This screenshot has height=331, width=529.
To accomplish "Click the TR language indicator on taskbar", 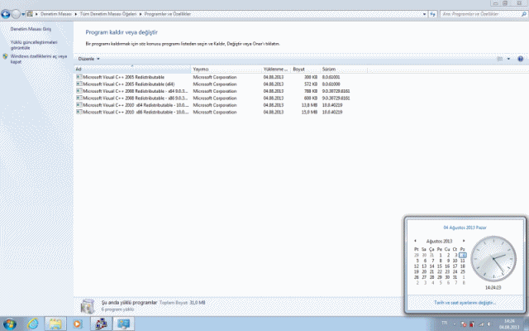I will (x=445, y=324).
